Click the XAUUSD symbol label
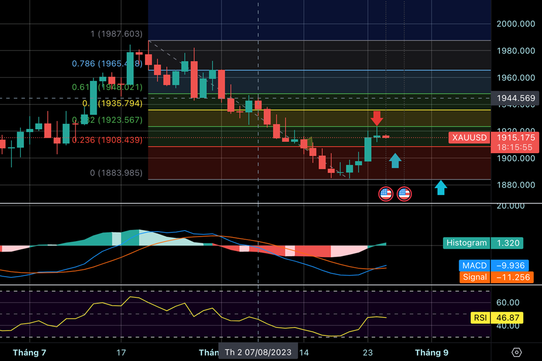This screenshot has height=361, width=542. click(x=469, y=138)
